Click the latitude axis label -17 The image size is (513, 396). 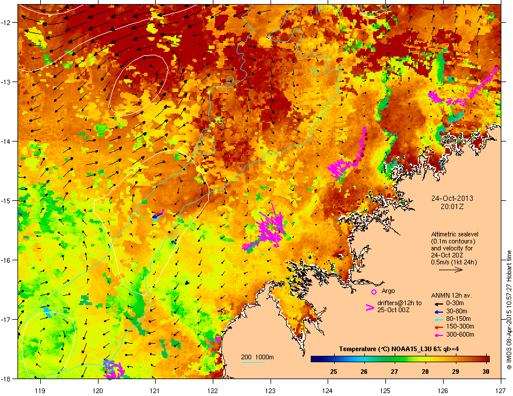(x=6, y=319)
